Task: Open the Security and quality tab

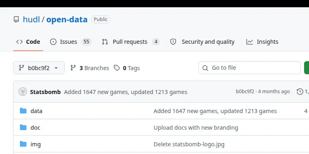Action: (202, 42)
